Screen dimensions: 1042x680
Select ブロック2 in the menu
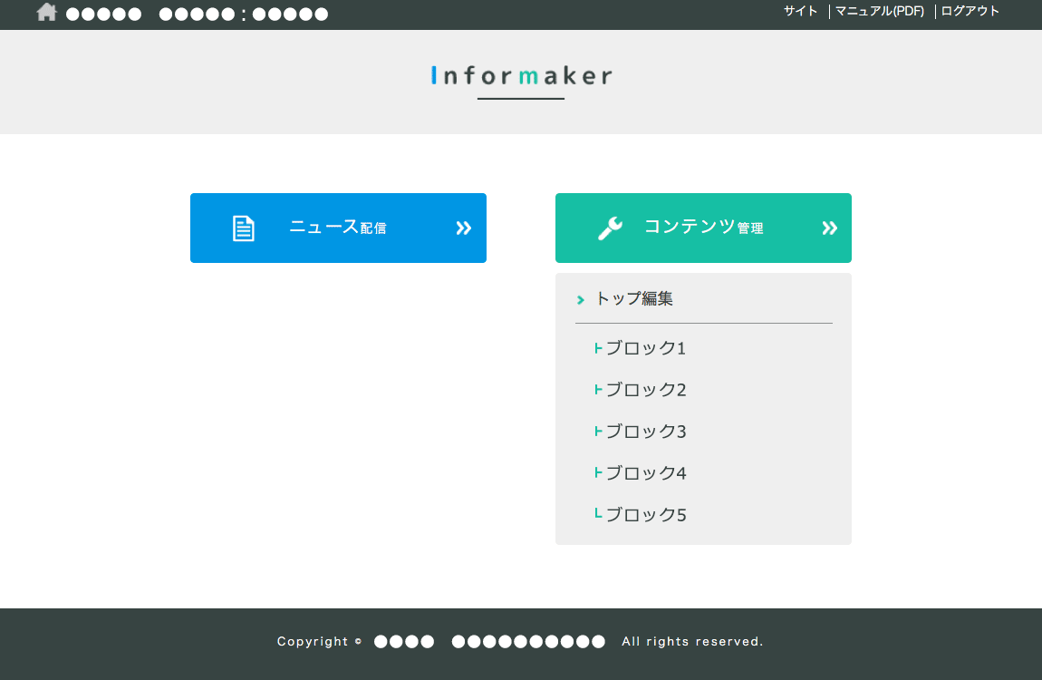click(x=645, y=390)
